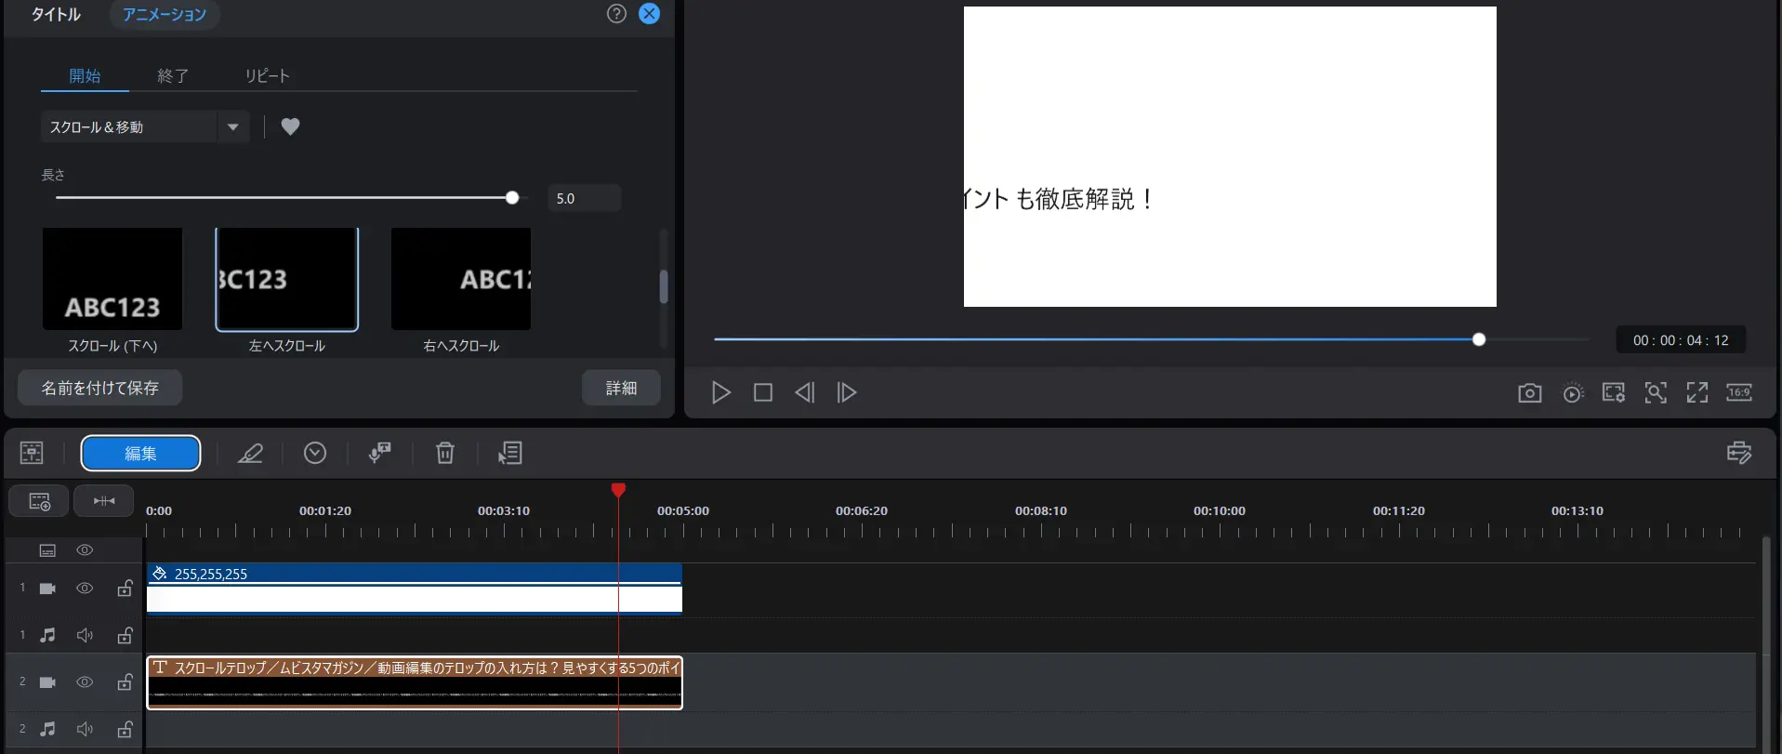Image resolution: width=1782 pixels, height=754 pixels.
Task: Select the 右へスクロール animation thumbnail
Action: tap(461, 279)
